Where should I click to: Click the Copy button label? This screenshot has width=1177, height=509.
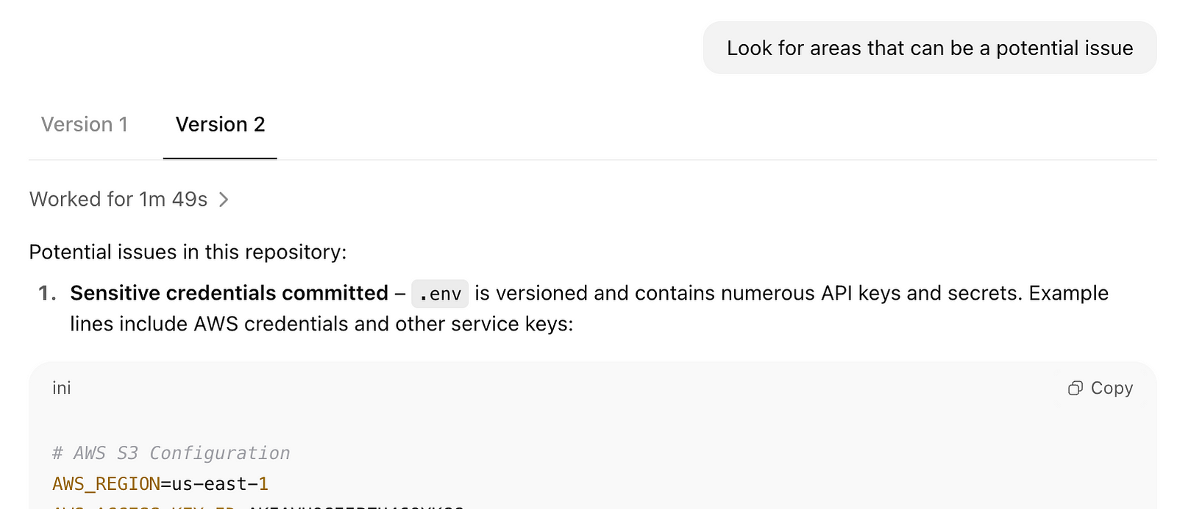click(x=1112, y=388)
